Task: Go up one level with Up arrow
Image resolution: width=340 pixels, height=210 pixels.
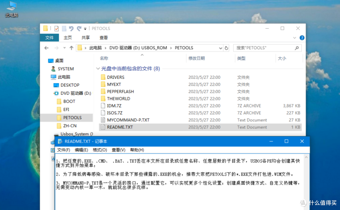Action: click(71, 48)
